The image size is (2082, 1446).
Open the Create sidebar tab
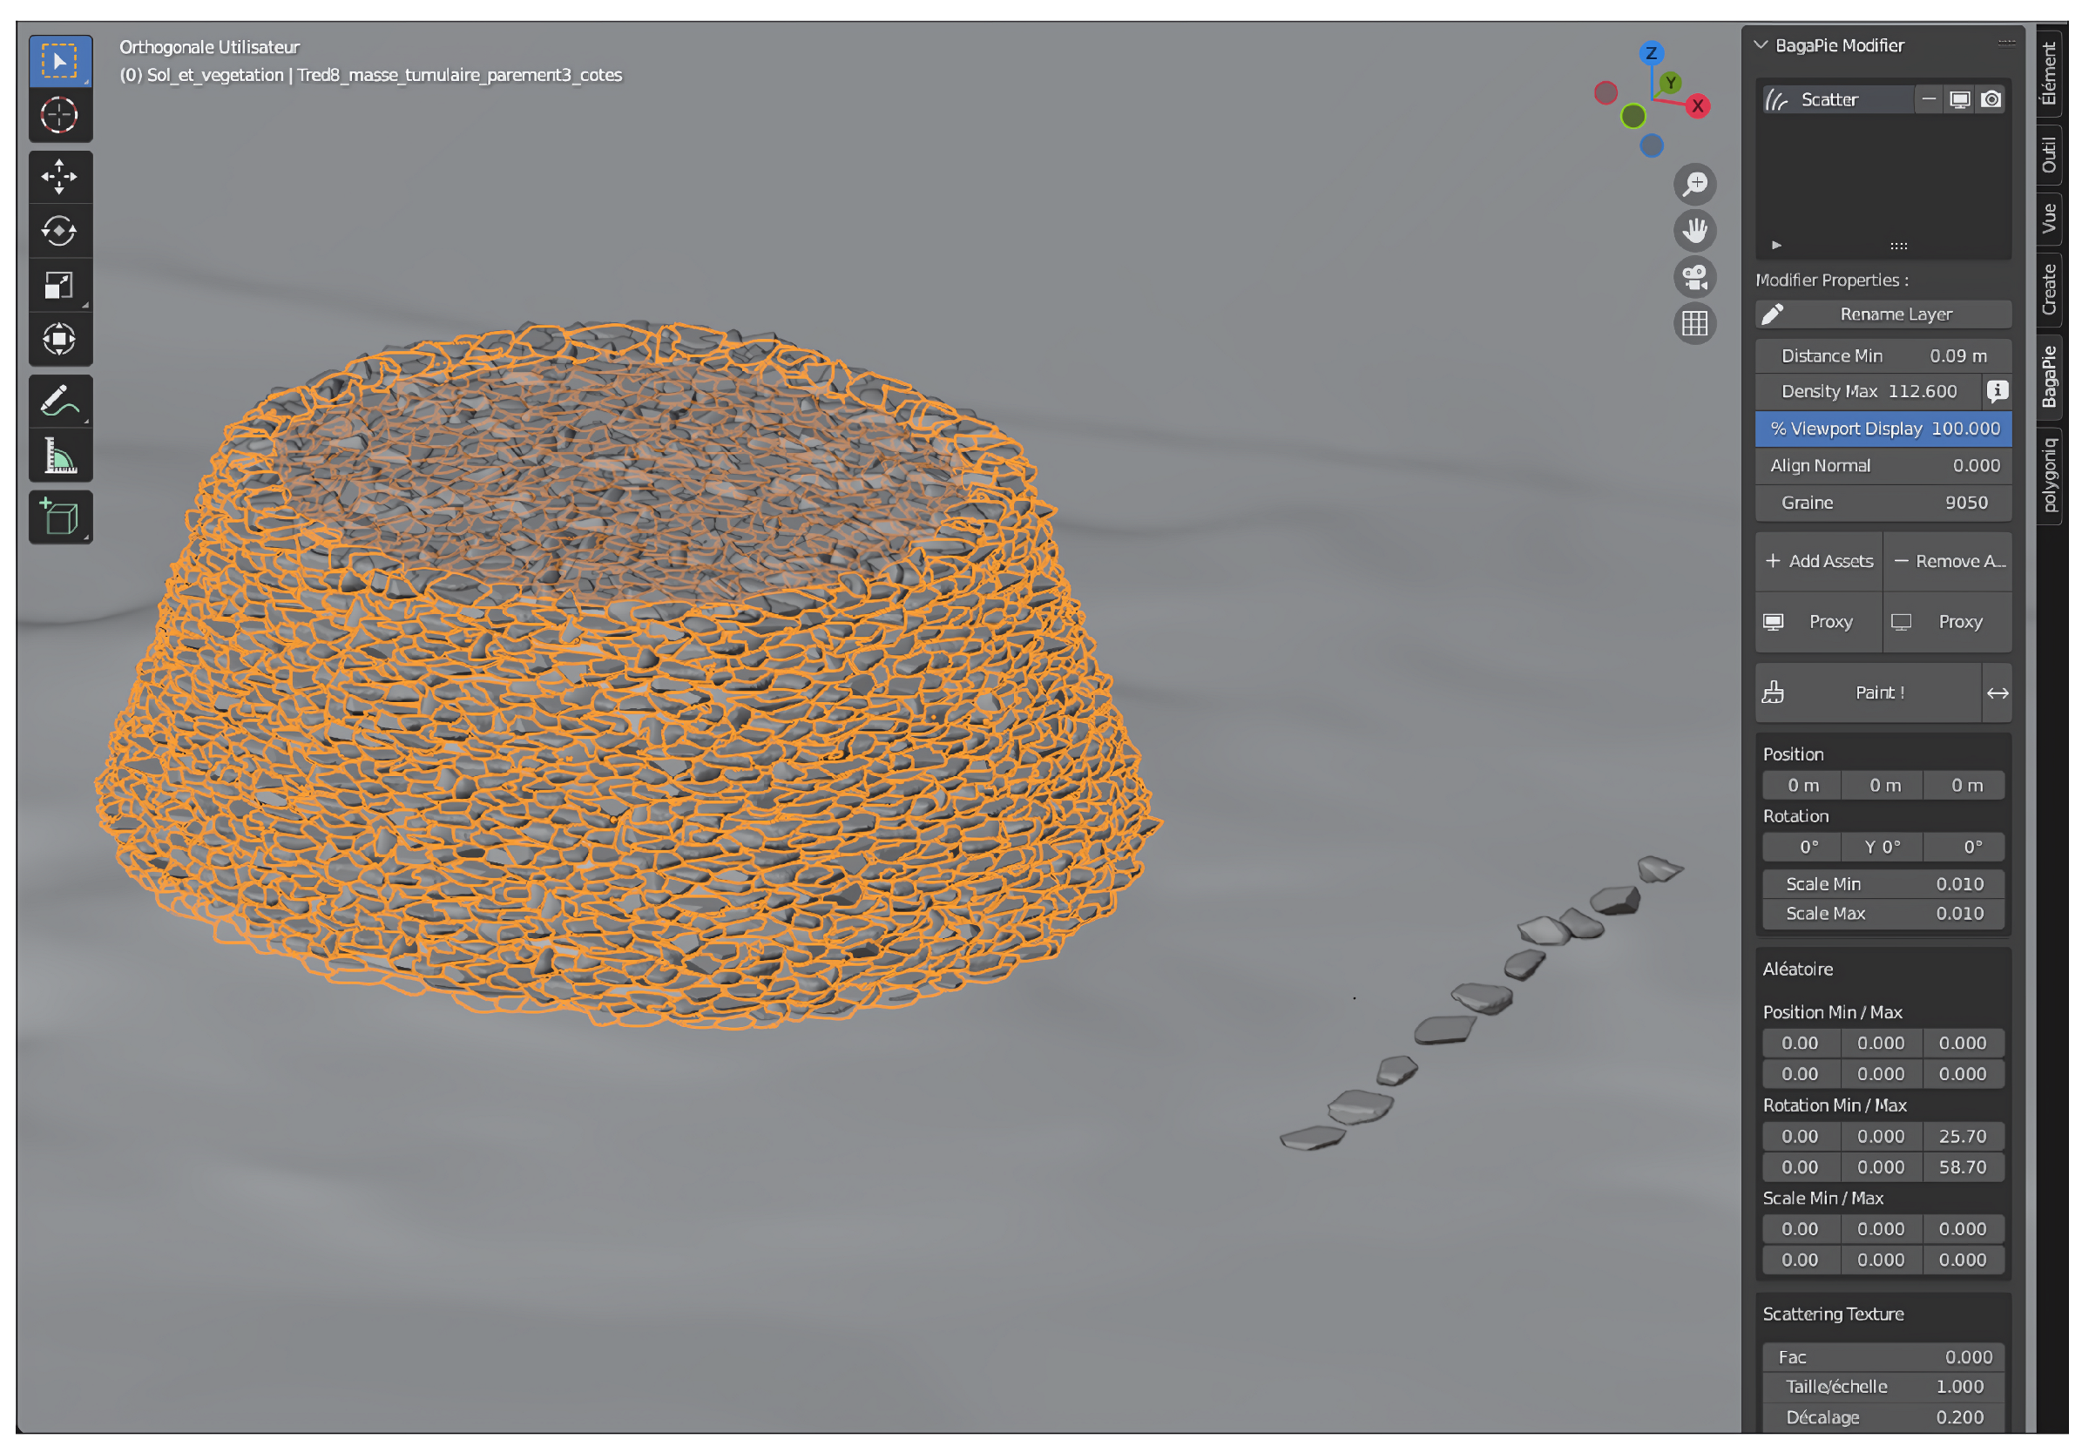click(x=2050, y=290)
